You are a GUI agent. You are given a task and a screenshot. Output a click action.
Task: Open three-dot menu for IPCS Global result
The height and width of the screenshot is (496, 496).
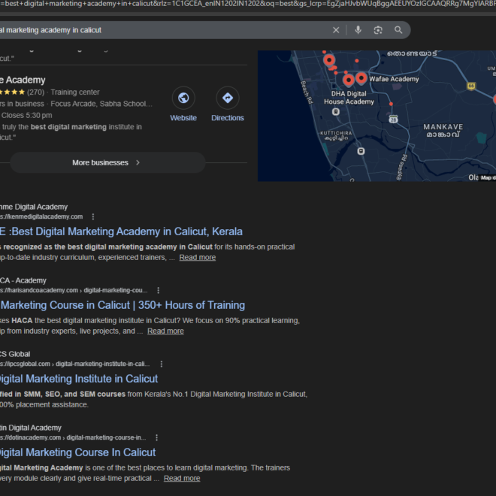point(161,364)
